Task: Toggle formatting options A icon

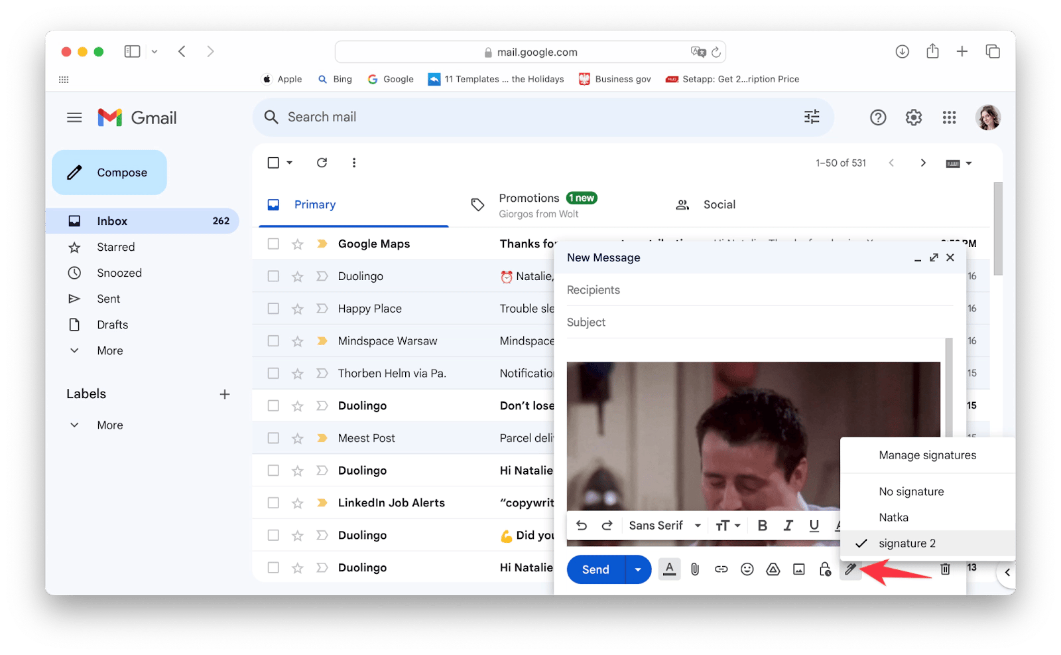Action: (x=670, y=569)
